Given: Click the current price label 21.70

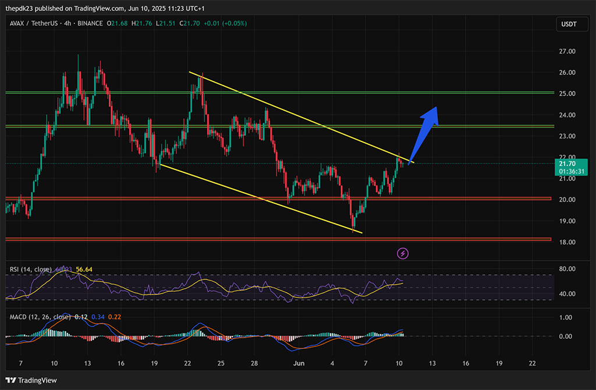Looking at the screenshot, I should click(x=567, y=164).
